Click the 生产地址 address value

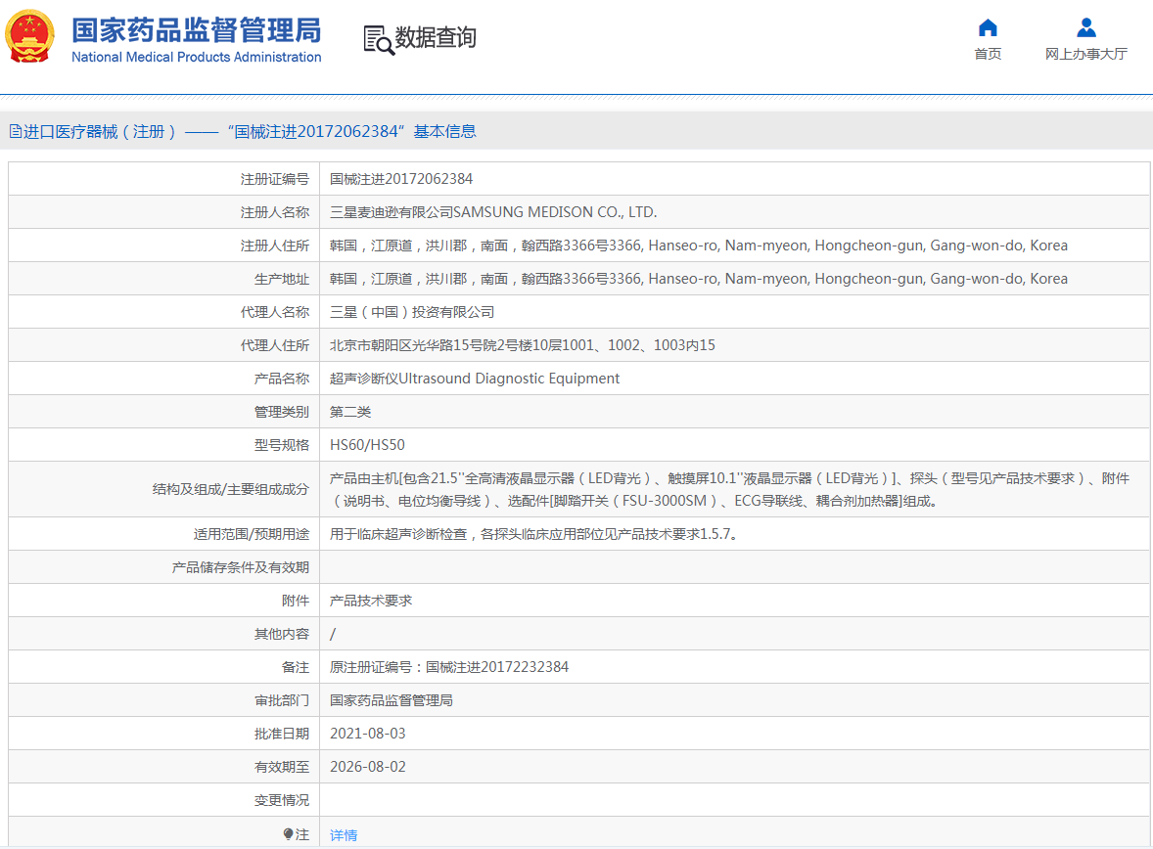coord(699,279)
